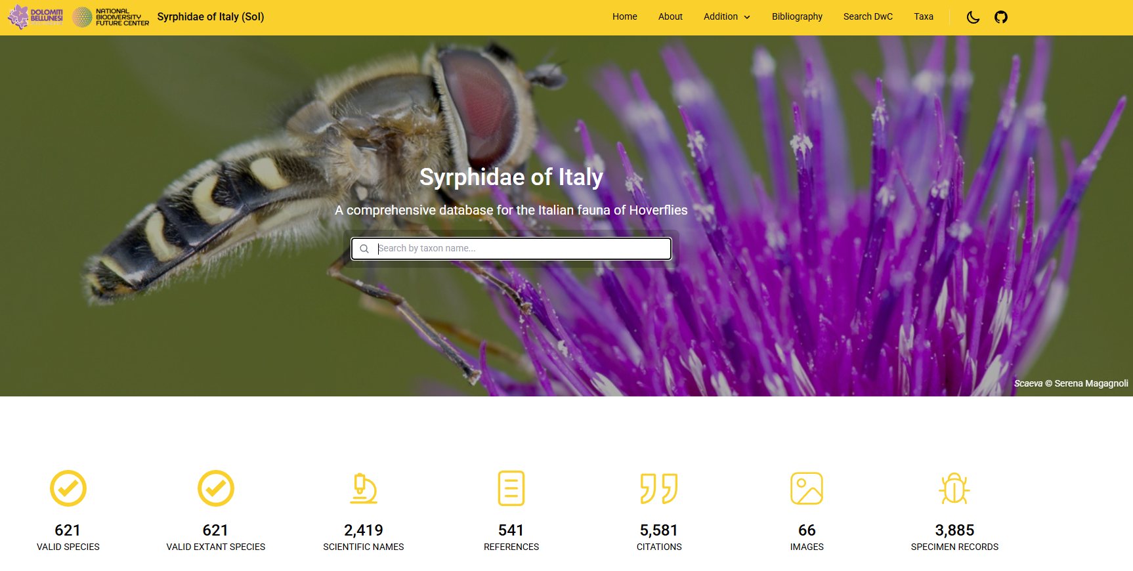Open the Bibliography section

pos(797,17)
